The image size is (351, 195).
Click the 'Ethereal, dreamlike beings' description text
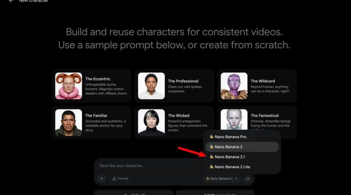click(x=271, y=124)
